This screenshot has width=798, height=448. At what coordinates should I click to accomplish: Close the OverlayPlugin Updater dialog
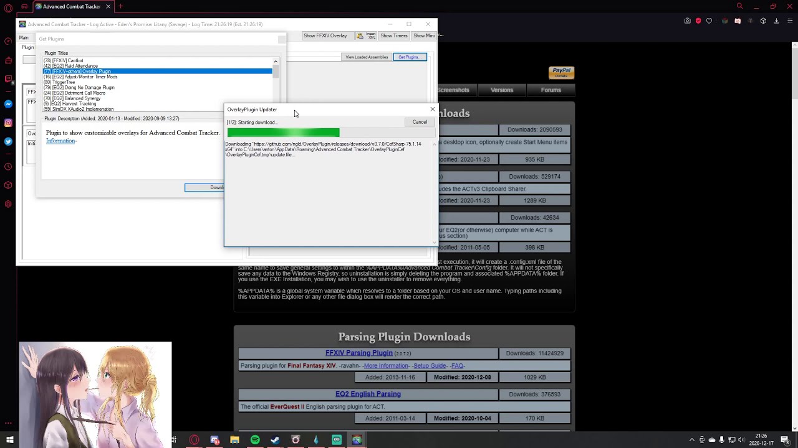[433, 110]
